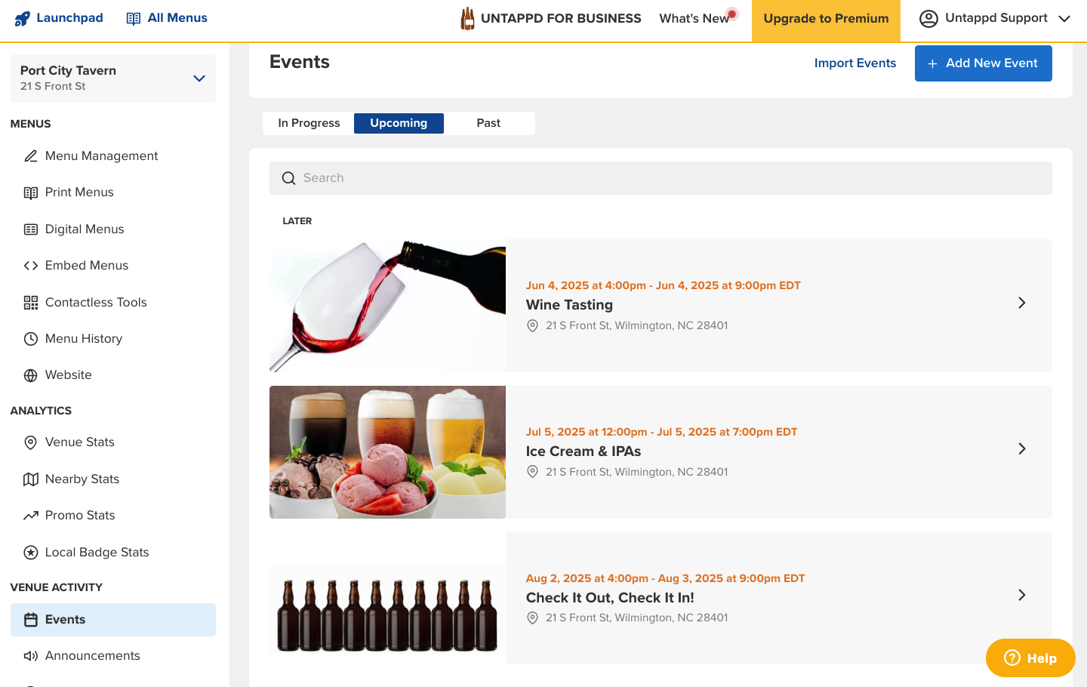Open Ice Cream & IPAs event arrow
1087x687 pixels.
1021,449
